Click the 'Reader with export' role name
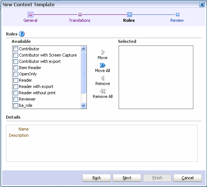Image resolution: width=207 pixels, height=187 pixels. click(x=36, y=86)
